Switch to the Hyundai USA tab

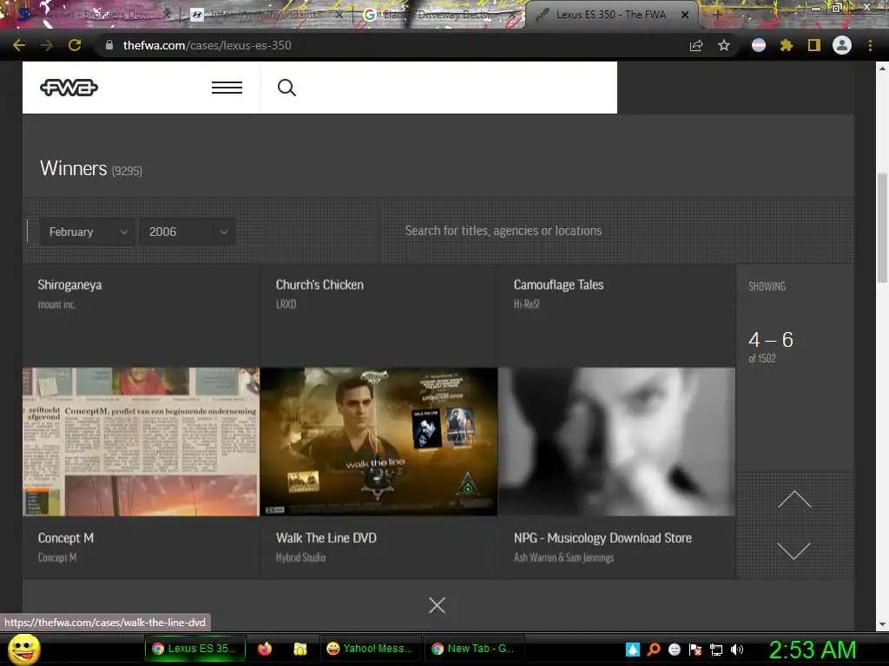click(267, 16)
